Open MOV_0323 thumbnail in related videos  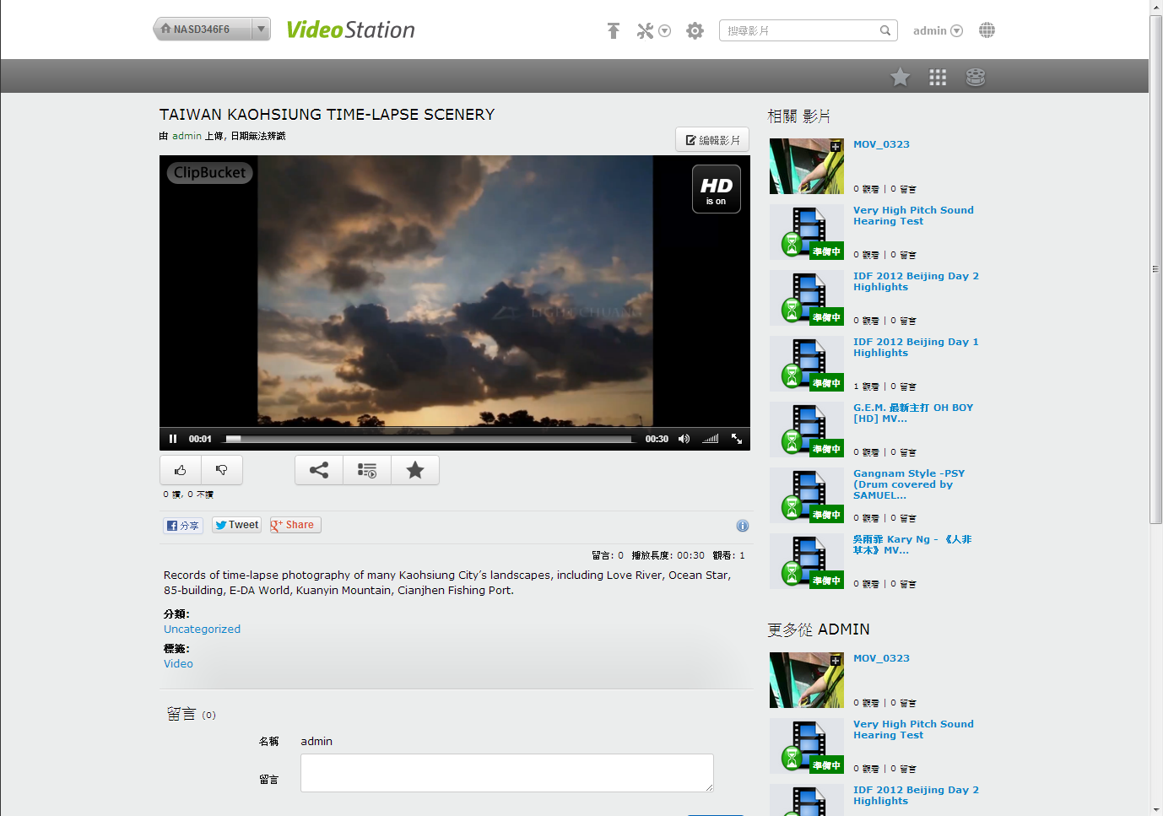(807, 166)
